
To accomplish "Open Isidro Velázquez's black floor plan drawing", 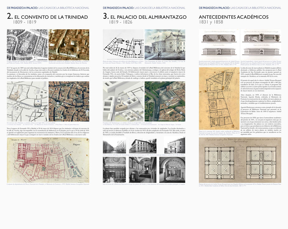I will 123,45.
